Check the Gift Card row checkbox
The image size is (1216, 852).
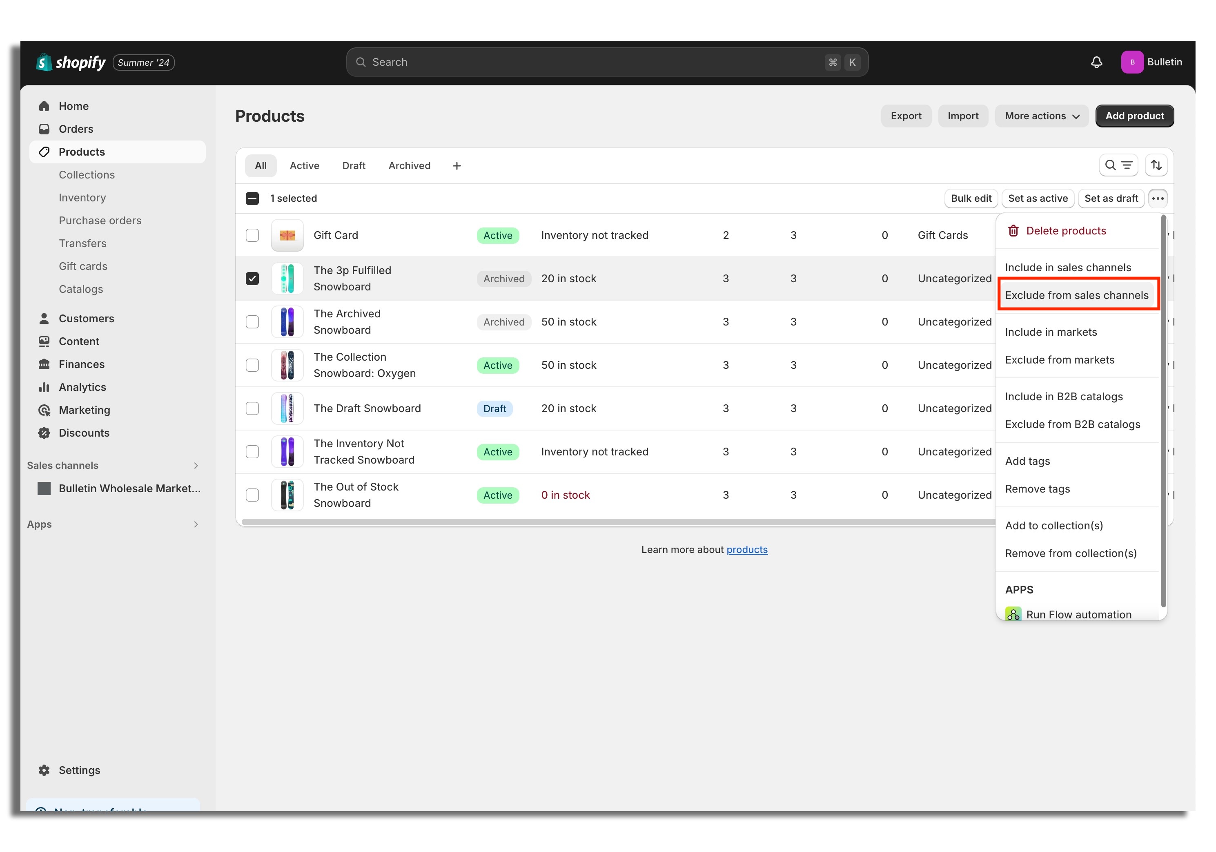coord(252,235)
